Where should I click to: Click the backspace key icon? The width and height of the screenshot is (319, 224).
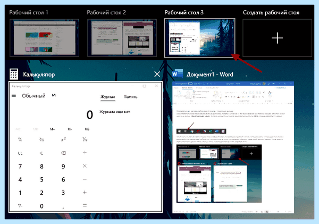click(63, 153)
